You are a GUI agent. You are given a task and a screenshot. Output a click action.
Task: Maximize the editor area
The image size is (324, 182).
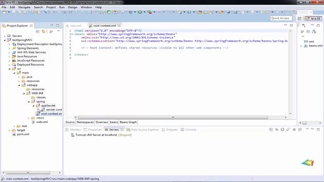click(x=292, y=25)
